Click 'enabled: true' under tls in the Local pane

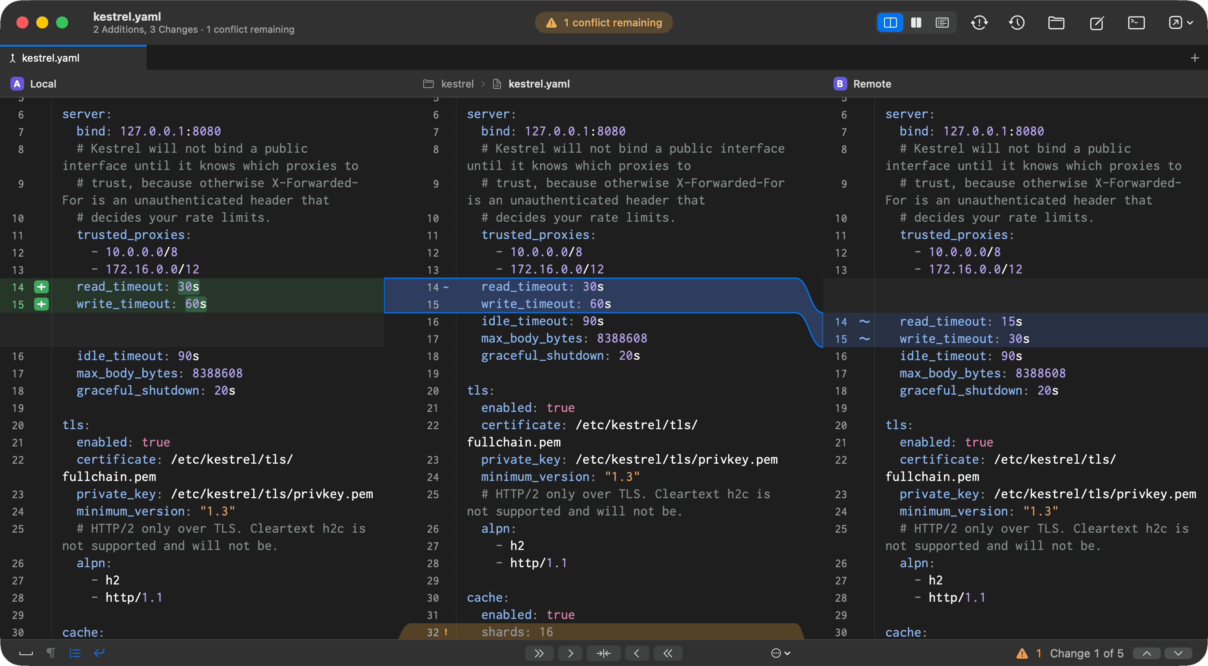tap(123, 442)
